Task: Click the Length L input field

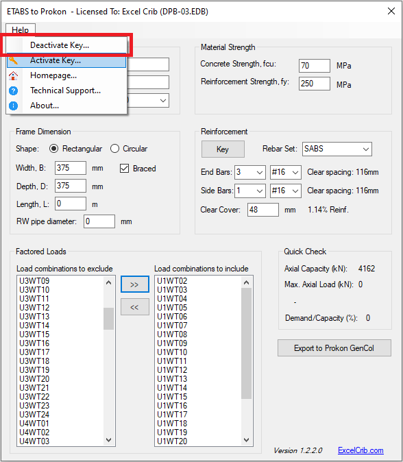Action: coord(71,204)
